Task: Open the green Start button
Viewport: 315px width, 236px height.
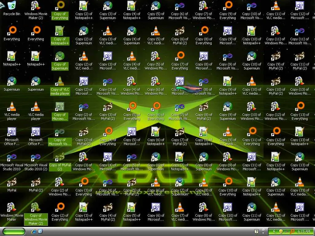Action: tap(14, 231)
